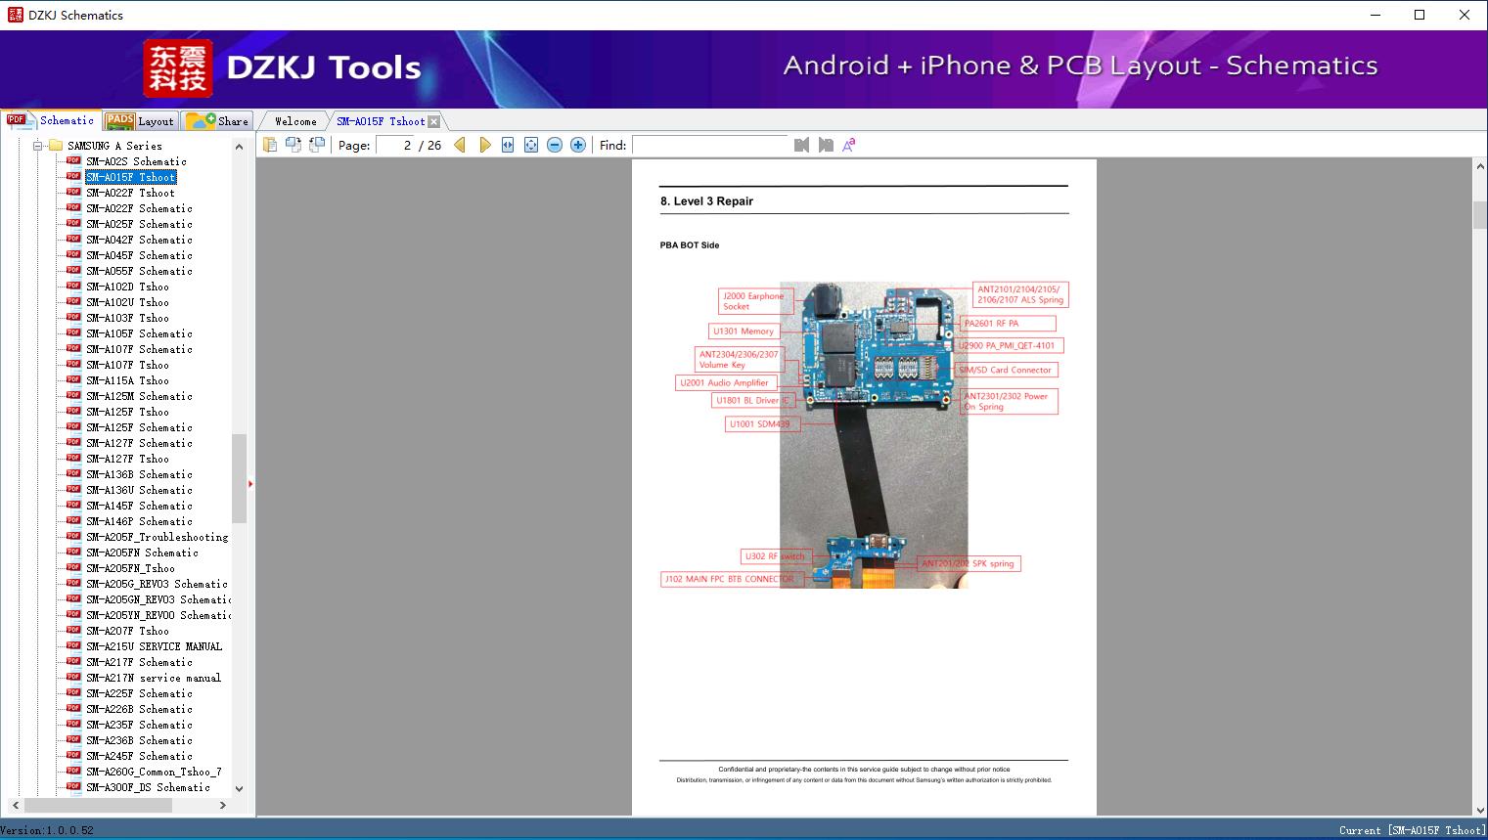Image resolution: width=1488 pixels, height=840 pixels.
Task: Open SM-A215U SERVICE MANUAL
Action: 154,646
